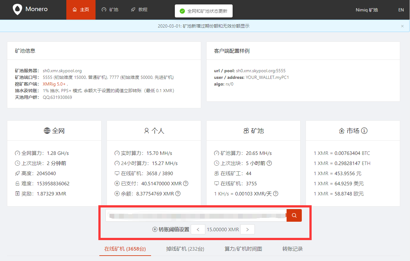
Task: Switch language to EN
Action: (x=401, y=10)
